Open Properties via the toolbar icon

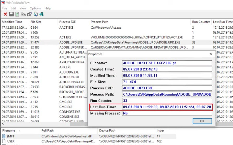pyautogui.click(x=29, y=14)
